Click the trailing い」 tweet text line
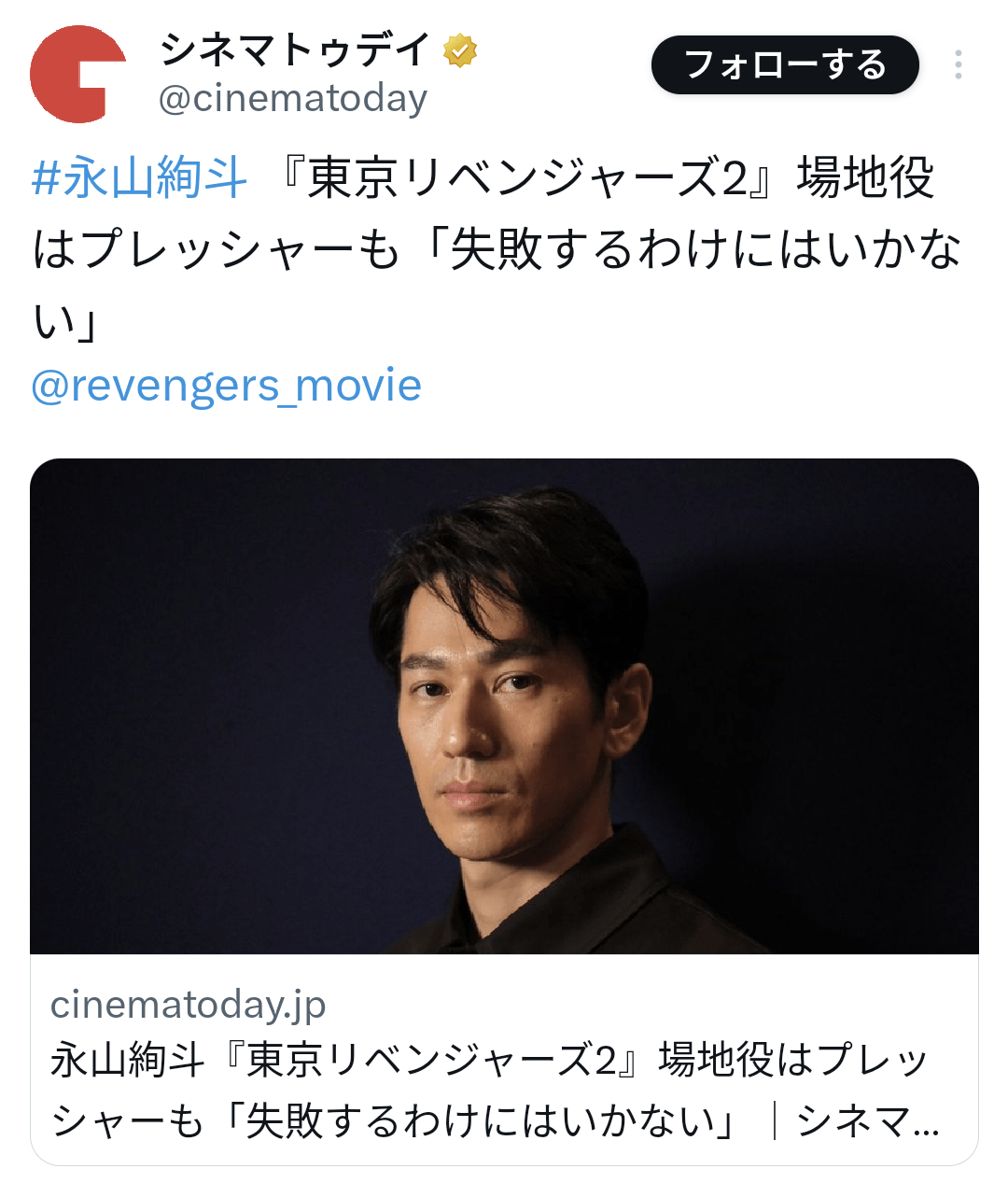 pyautogui.click(x=65, y=323)
